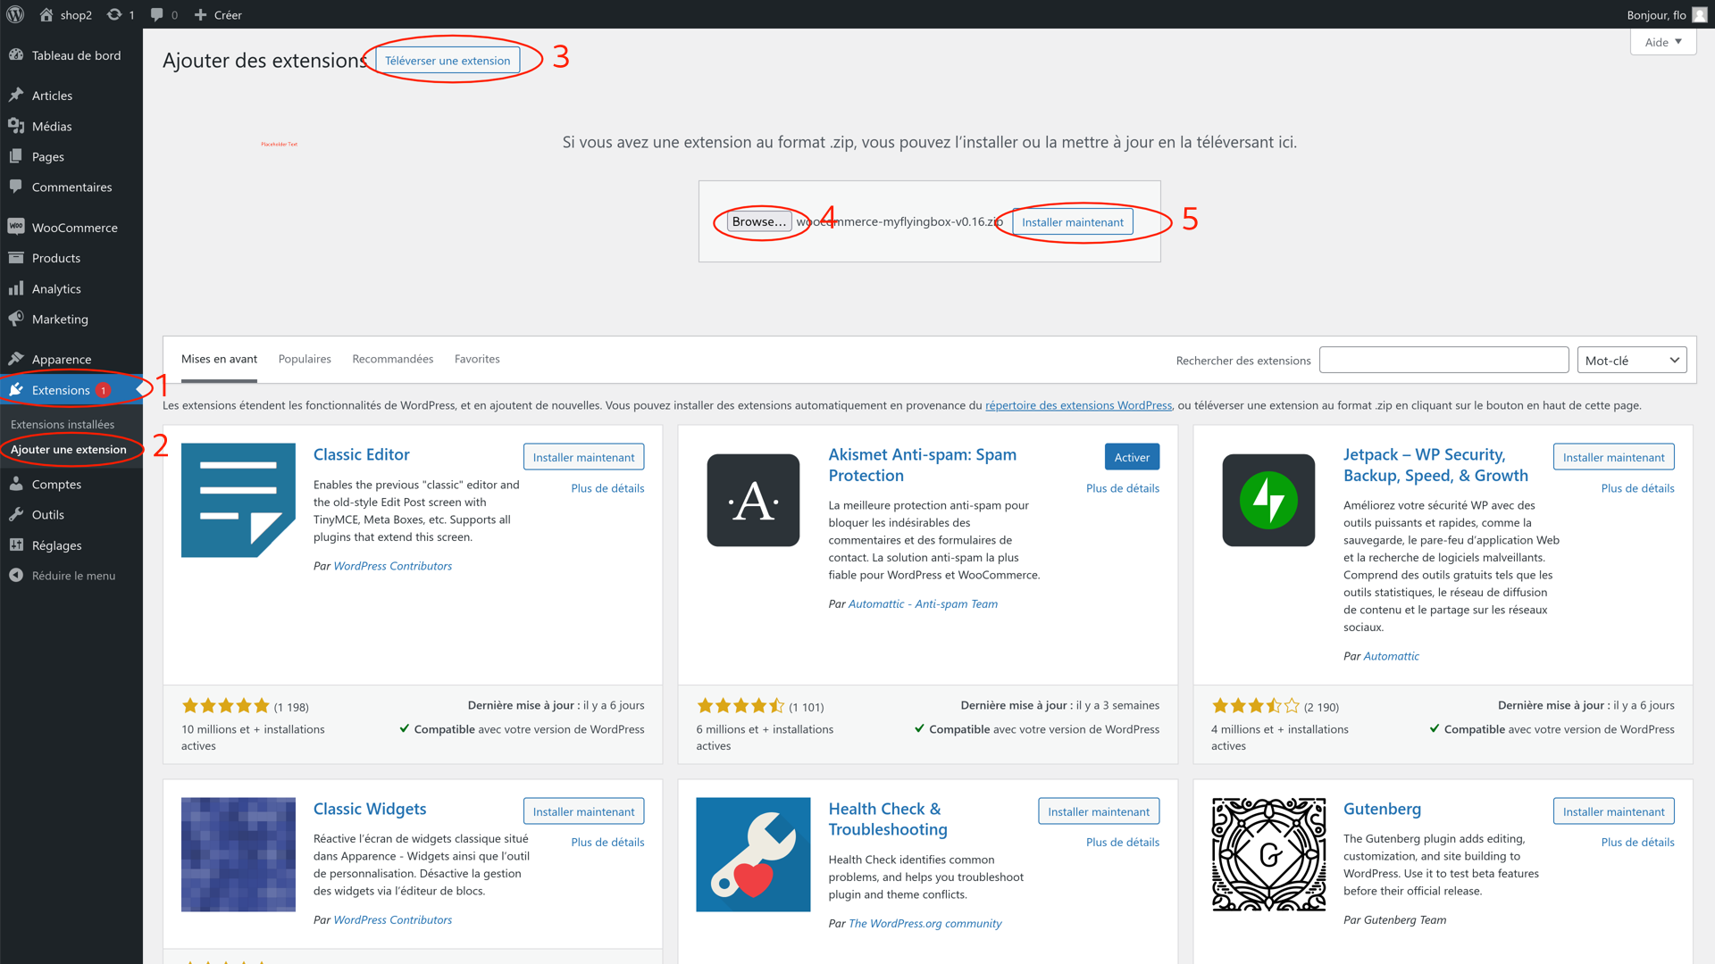Click the comments bubble icon in admin bar
Screen dimensions: 1715x964
point(157,14)
